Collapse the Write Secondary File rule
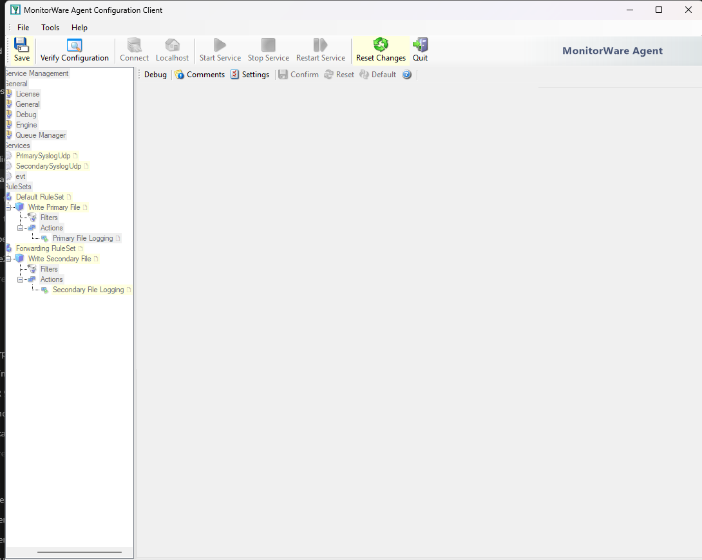The image size is (702, 560). 8,259
